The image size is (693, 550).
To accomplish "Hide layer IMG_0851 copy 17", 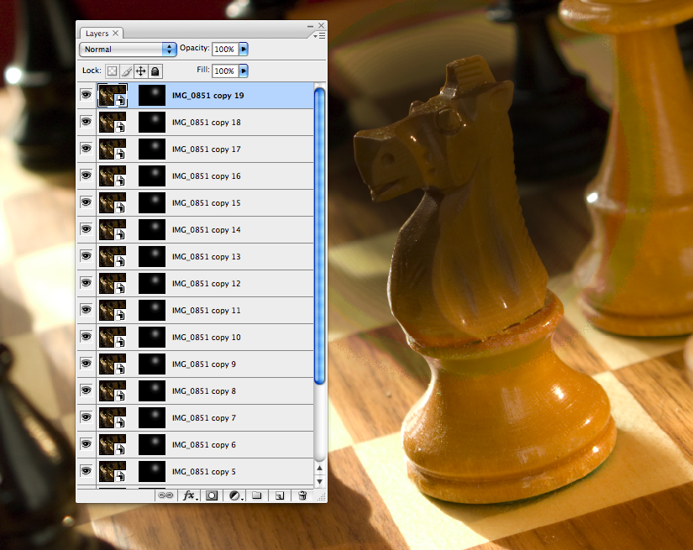I will 87,149.
